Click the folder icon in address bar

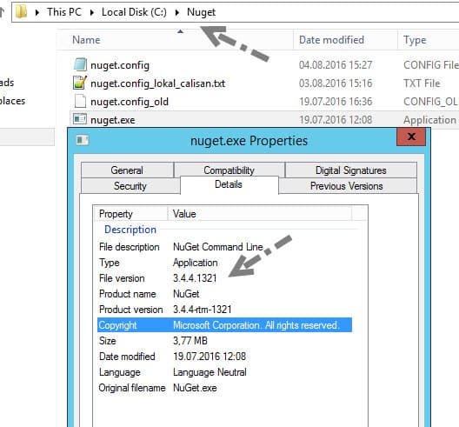click(x=21, y=12)
